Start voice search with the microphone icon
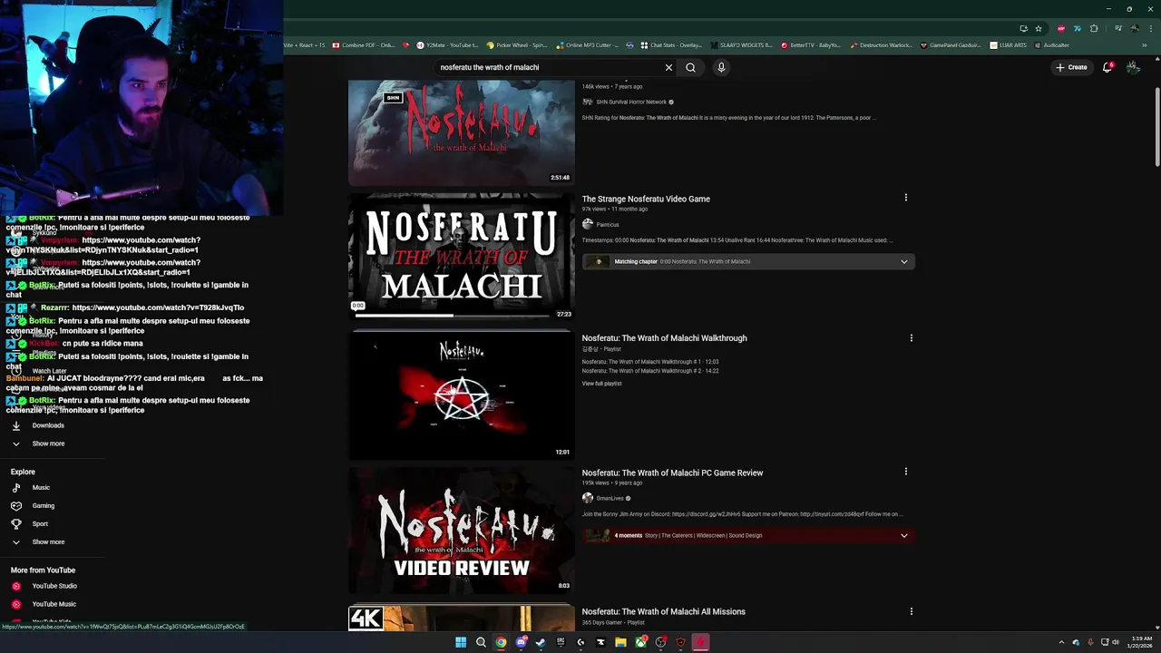Viewport: 1161px width, 653px height. [x=721, y=67]
